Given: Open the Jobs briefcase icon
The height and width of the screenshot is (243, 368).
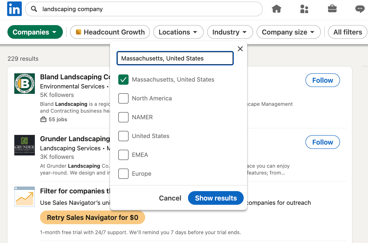Looking at the screenshot, I should click(x=332, y=9).
